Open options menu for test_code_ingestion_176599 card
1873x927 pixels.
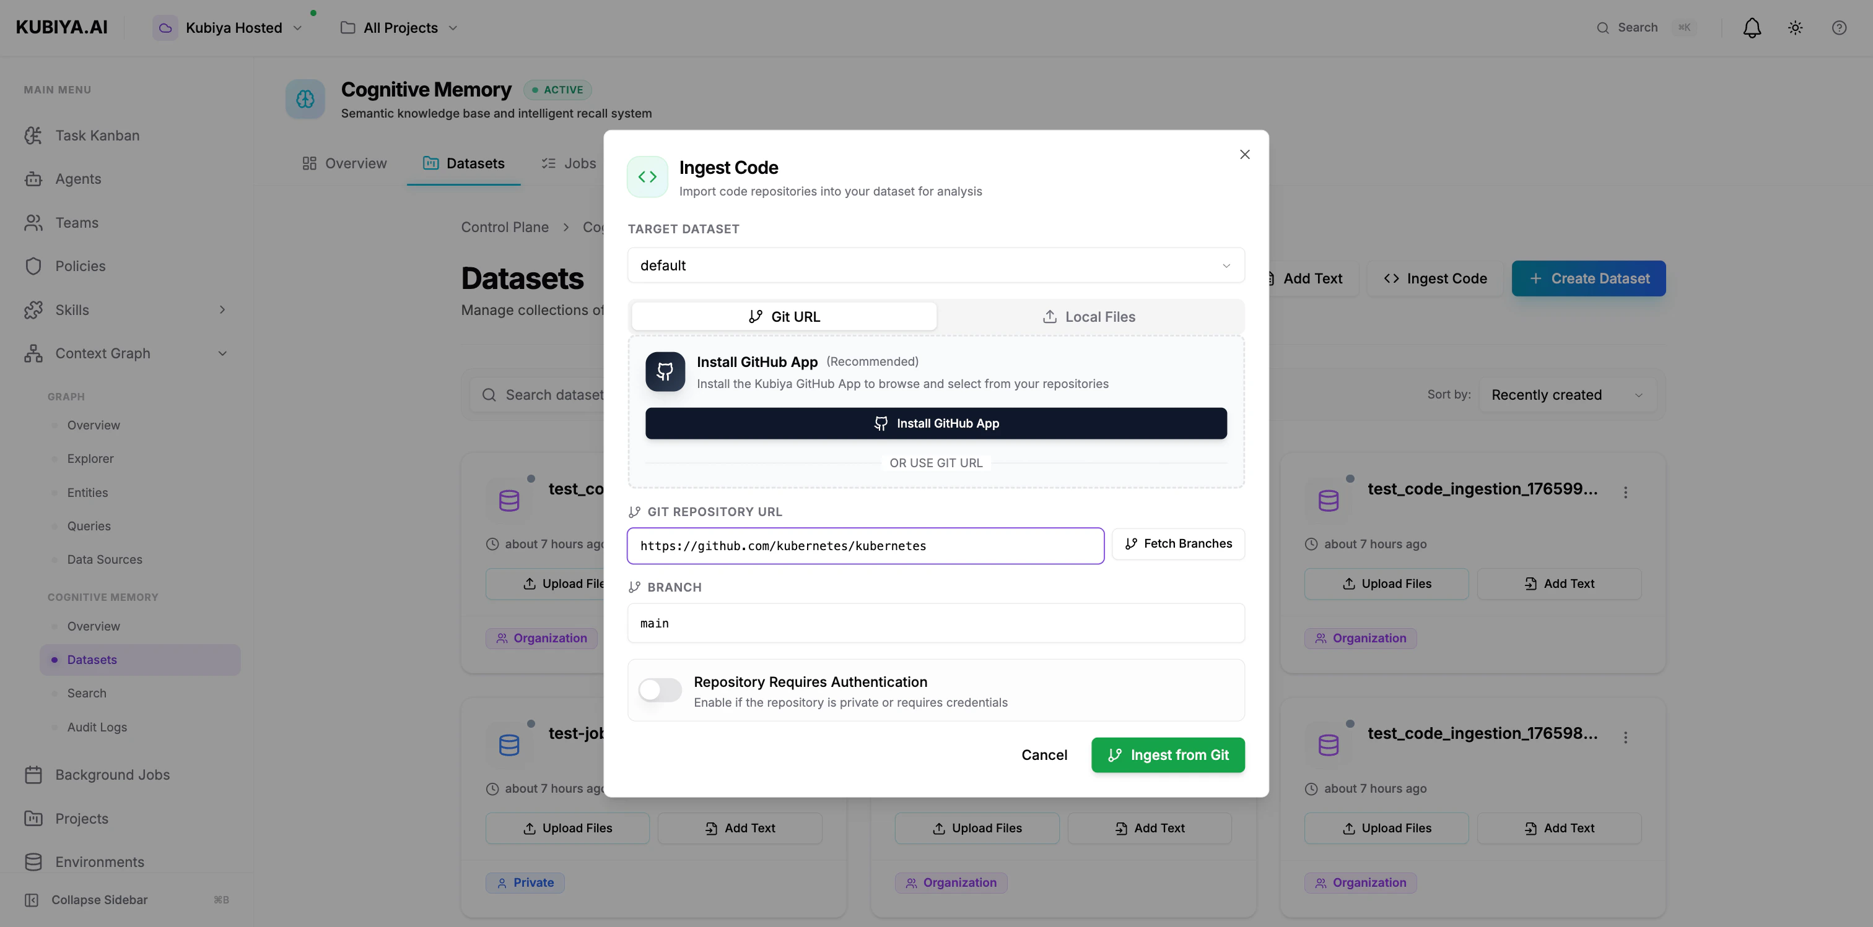click(x=1625, y=493)
